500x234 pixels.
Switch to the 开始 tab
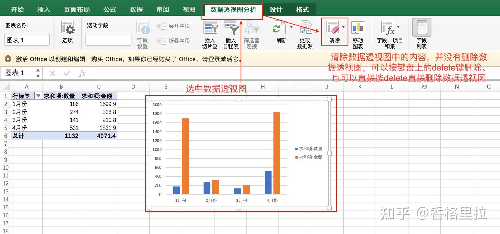[x=17, y=10]
